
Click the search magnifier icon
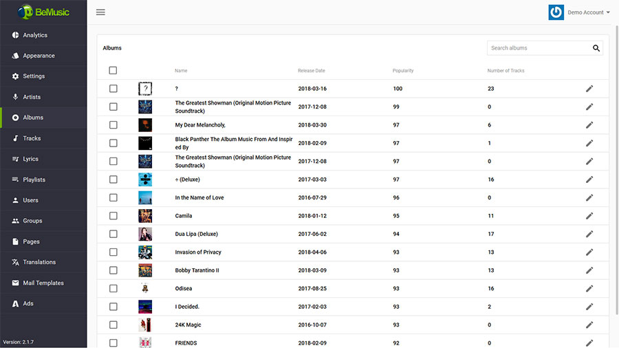(x=596, y=48)
